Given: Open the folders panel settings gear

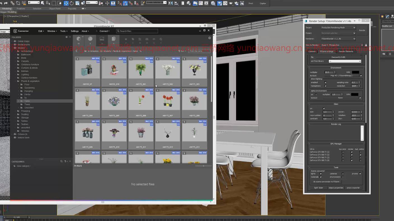Looking at the screenshot, I should pyautogui.click(x=66, y=37).
